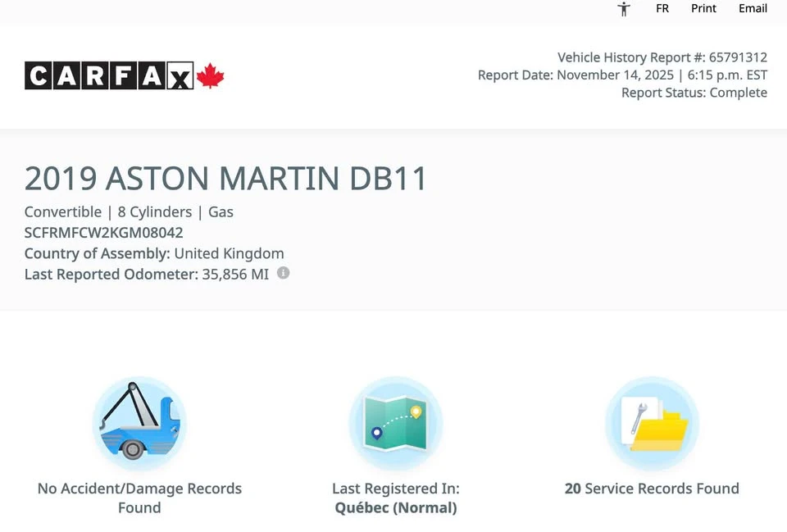Select Convertible | 8 Cylinders | Gas line
The width and height of the screenshot is (787, 532).
click(x=129, y=211)
